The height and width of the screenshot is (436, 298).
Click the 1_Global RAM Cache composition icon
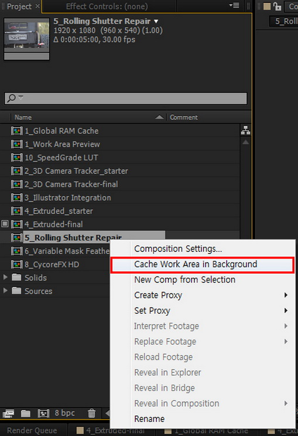(16, 131)
